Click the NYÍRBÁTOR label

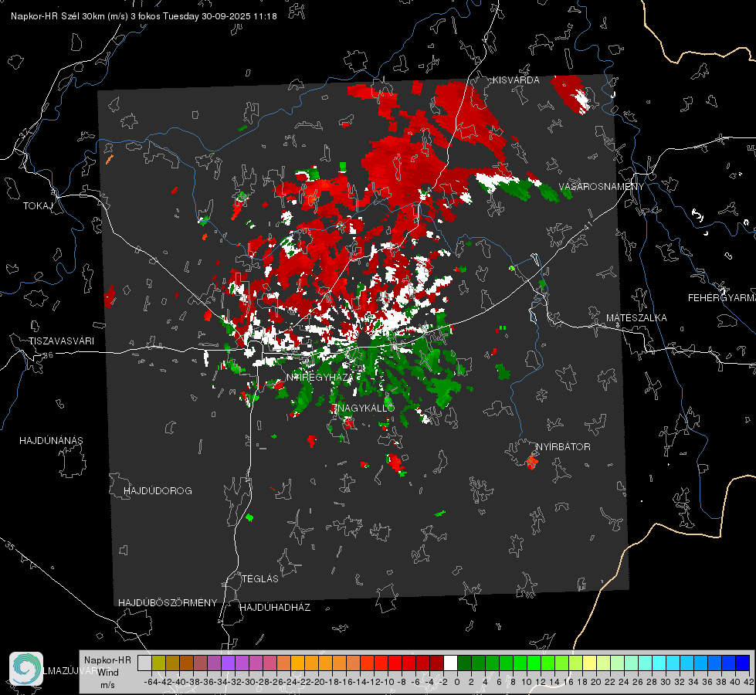563,446
